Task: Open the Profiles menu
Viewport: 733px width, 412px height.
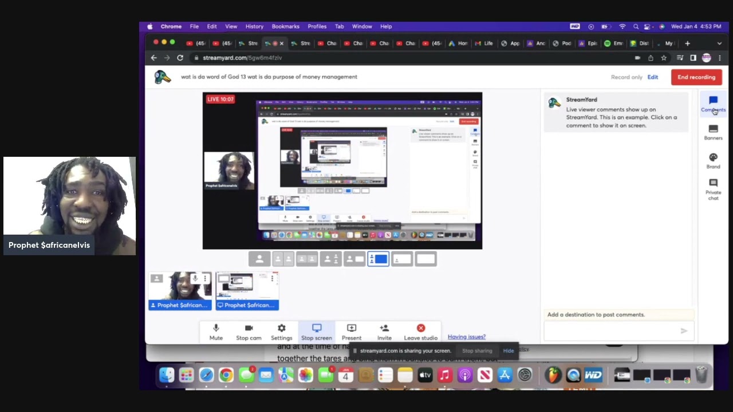Action: 317,26
